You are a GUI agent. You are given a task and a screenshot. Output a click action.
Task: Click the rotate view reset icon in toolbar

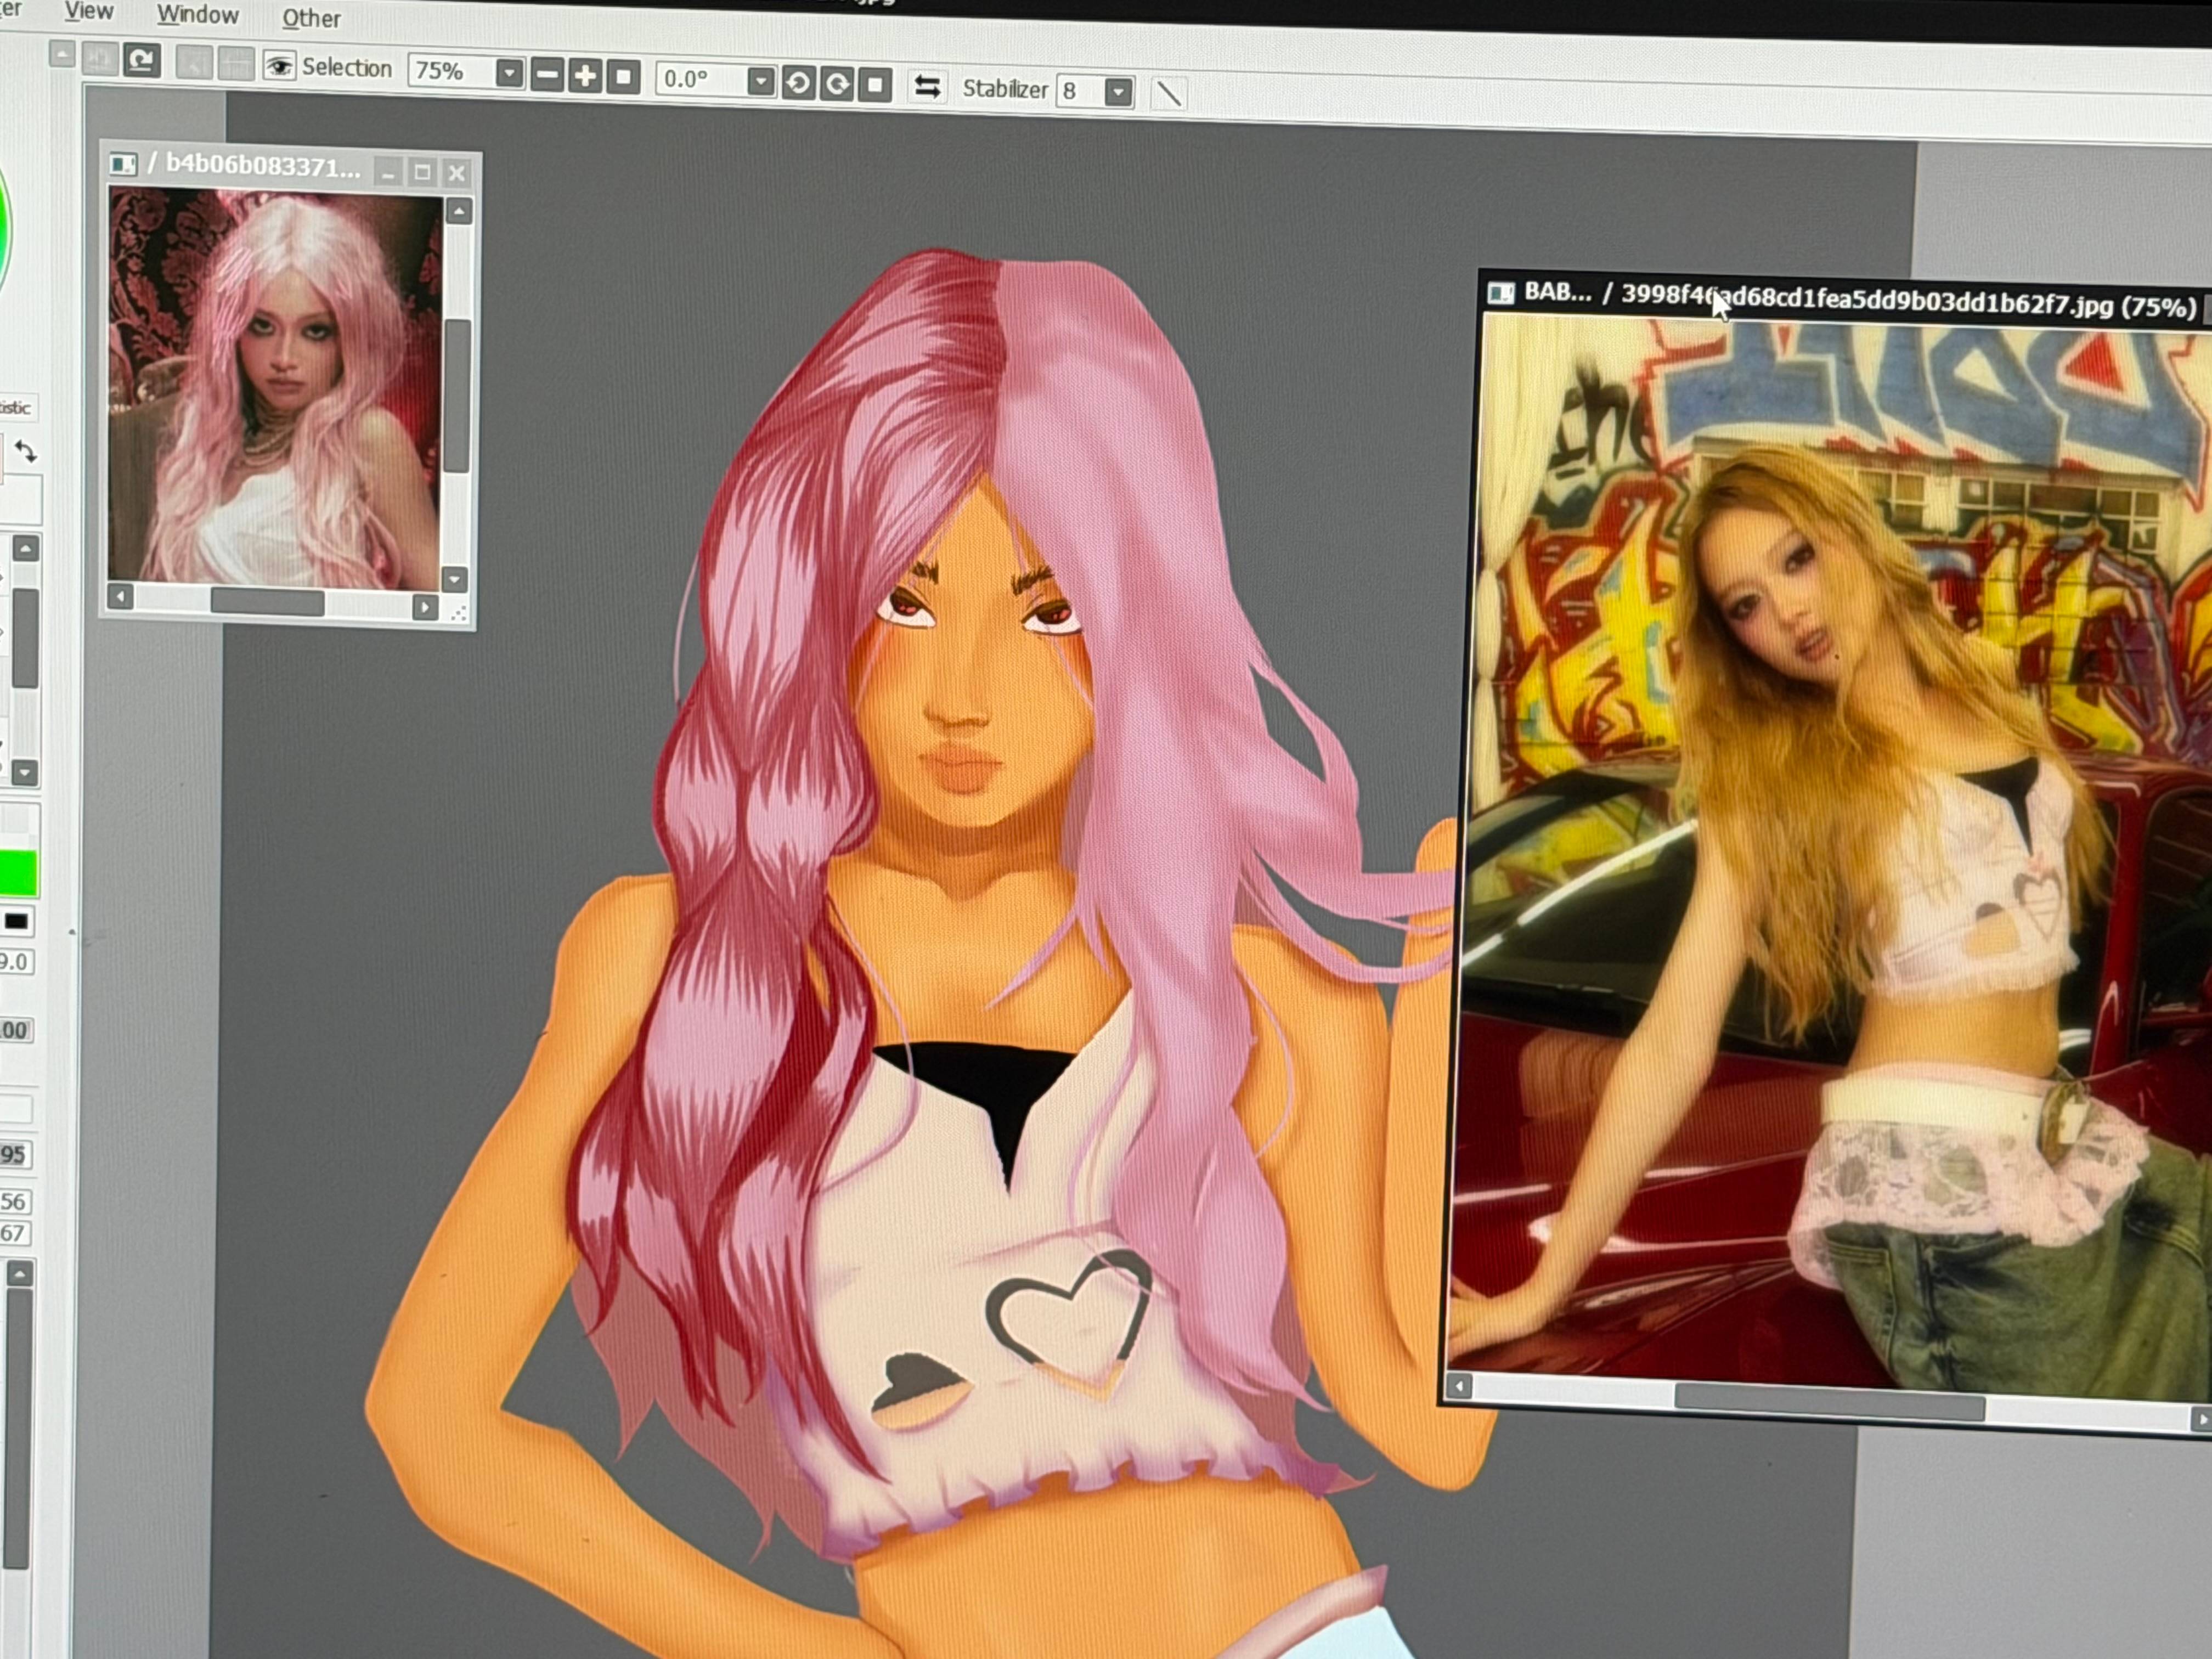point(141,60)
